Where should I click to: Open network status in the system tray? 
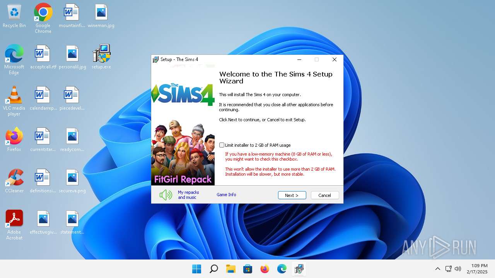[x=449, y=269]
